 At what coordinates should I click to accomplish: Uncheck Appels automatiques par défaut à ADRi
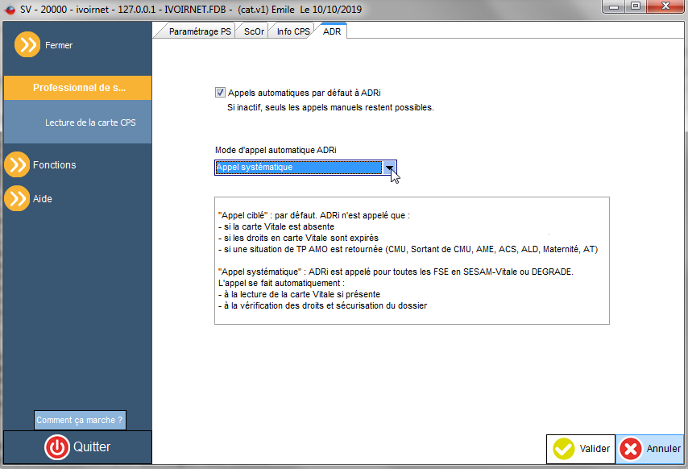[x=220, y=93]
